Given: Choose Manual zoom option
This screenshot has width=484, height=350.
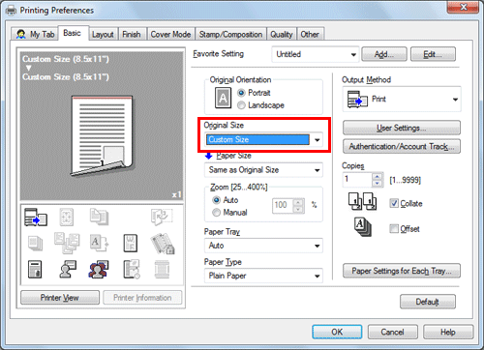Looking at the screenshot, I should coord(230,213).
